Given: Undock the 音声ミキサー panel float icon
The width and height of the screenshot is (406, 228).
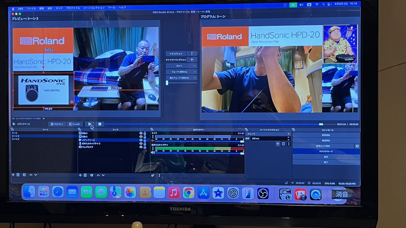Looking at the screenshot, I should [152, 130].
